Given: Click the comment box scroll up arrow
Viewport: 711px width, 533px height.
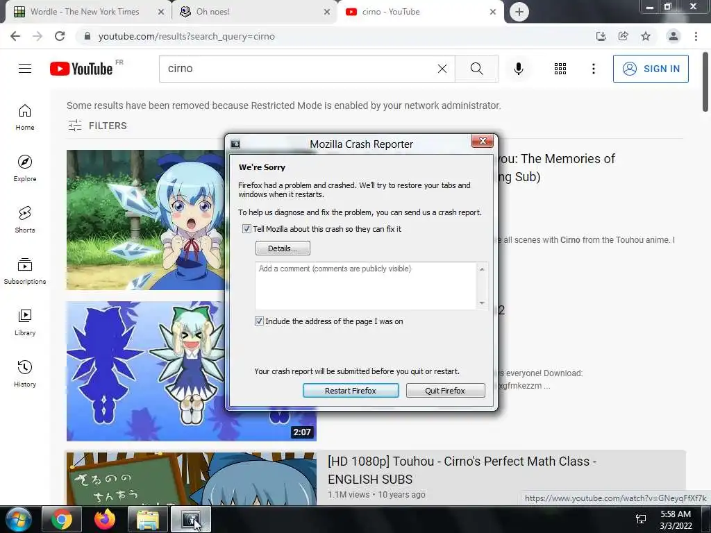Looking at the screenshot, I should point(482,269).
